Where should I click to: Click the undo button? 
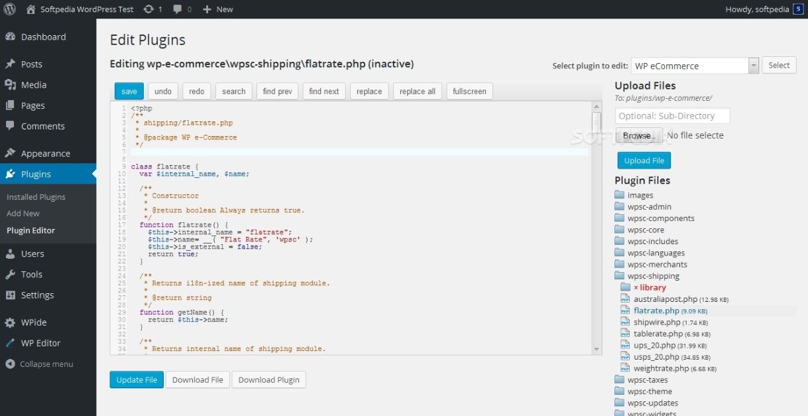point(163,92)
